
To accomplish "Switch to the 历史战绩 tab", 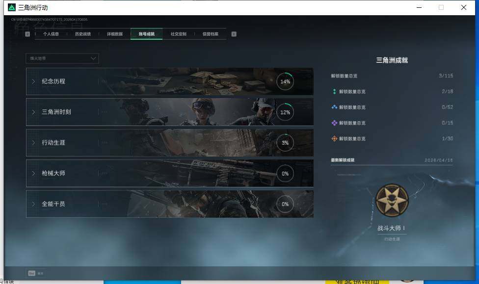I will point(83,34).
